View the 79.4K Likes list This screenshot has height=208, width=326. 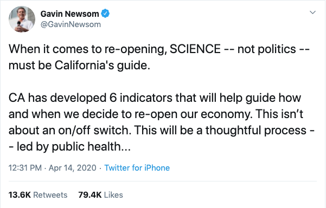click(x=101, y=195)
